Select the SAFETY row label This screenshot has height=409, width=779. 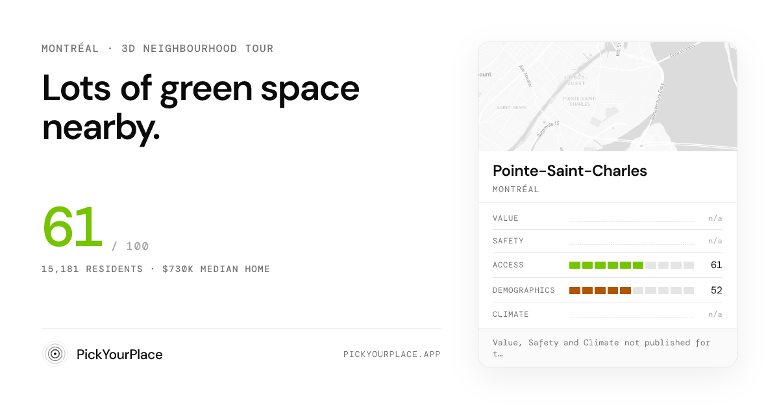[x=508, y=241]
